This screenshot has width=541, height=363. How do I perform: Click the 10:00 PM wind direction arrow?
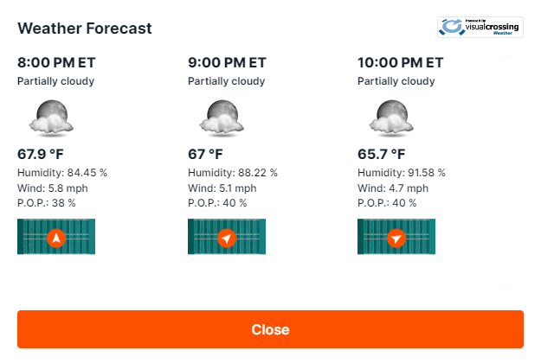tap(396, 238)
